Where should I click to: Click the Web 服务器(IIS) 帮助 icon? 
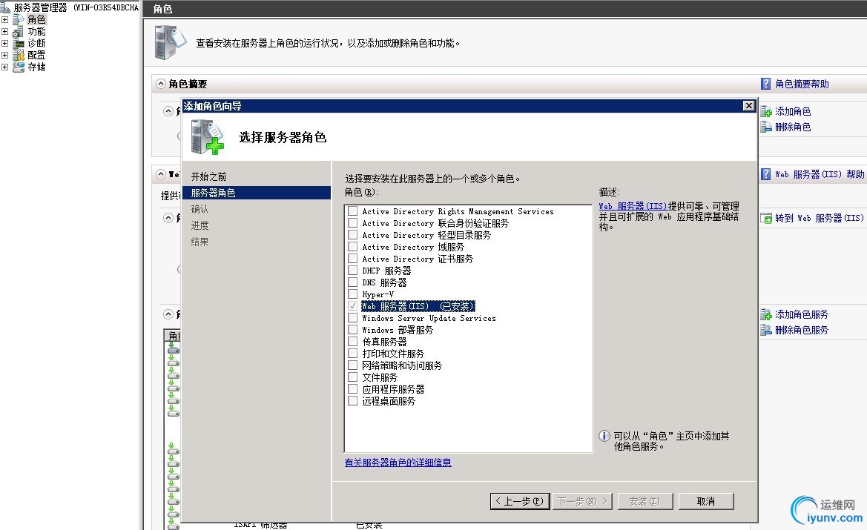766,175
